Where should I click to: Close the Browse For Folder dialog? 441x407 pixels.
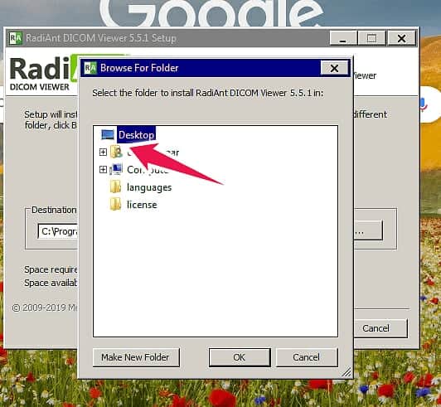(334, 68)
